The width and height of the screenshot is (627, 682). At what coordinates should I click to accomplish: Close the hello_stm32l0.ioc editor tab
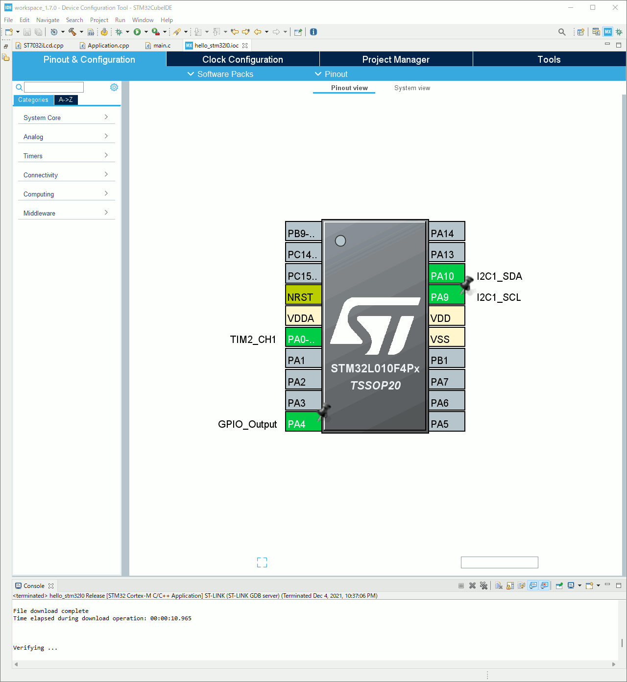245,46
